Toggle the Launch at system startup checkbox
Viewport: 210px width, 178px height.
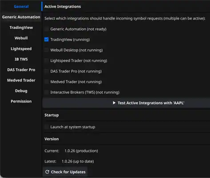coord(47,127)
